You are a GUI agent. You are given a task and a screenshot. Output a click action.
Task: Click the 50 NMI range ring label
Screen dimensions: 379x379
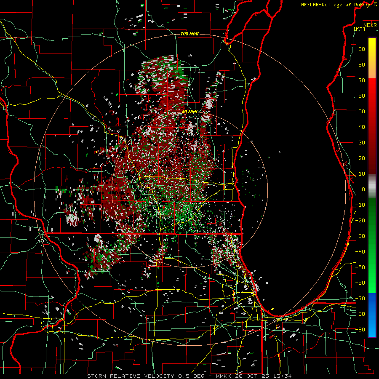[x=189, y=112]
